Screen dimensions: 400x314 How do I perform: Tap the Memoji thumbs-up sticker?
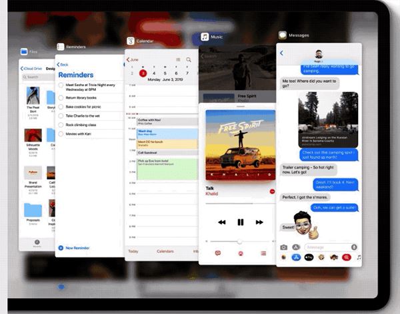pyautogui.click(x=305, y=225)
